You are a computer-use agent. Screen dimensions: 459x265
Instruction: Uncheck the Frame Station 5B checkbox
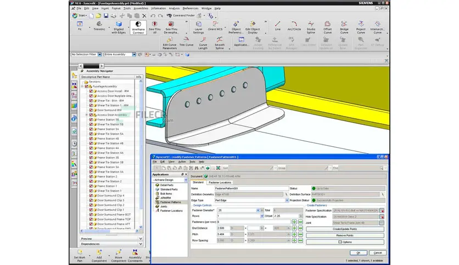pos(91,119)
